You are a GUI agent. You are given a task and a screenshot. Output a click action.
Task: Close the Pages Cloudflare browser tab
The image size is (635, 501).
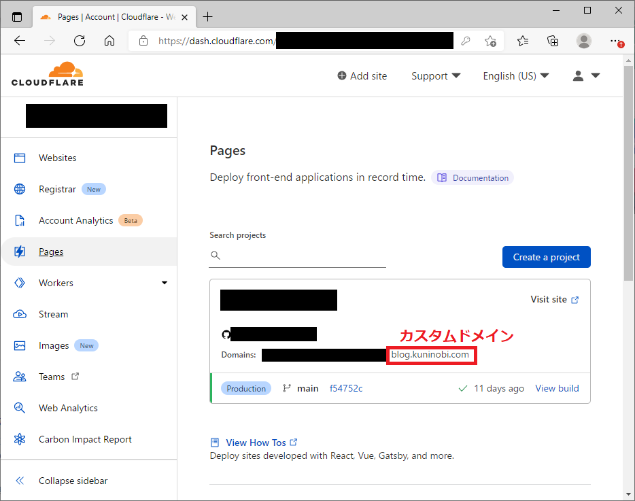tap(184, 17)
